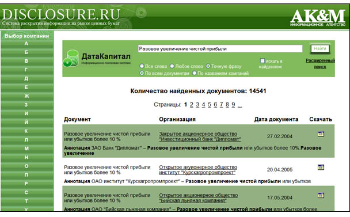Go to results page 4

click(x=203, y=105)
